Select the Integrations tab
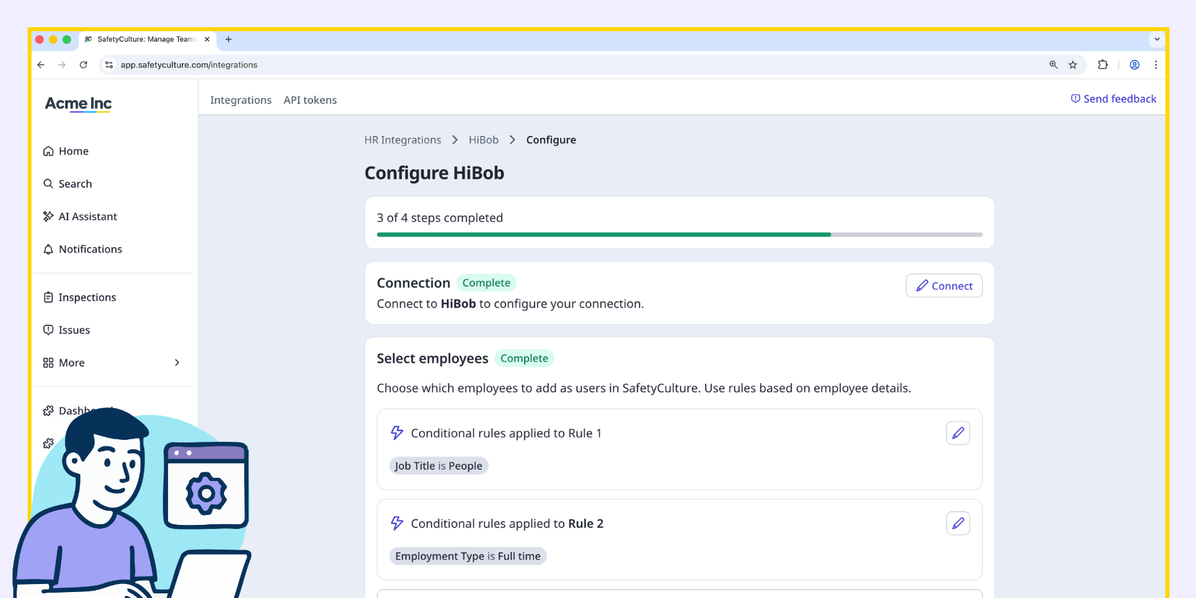 (241, 100)
